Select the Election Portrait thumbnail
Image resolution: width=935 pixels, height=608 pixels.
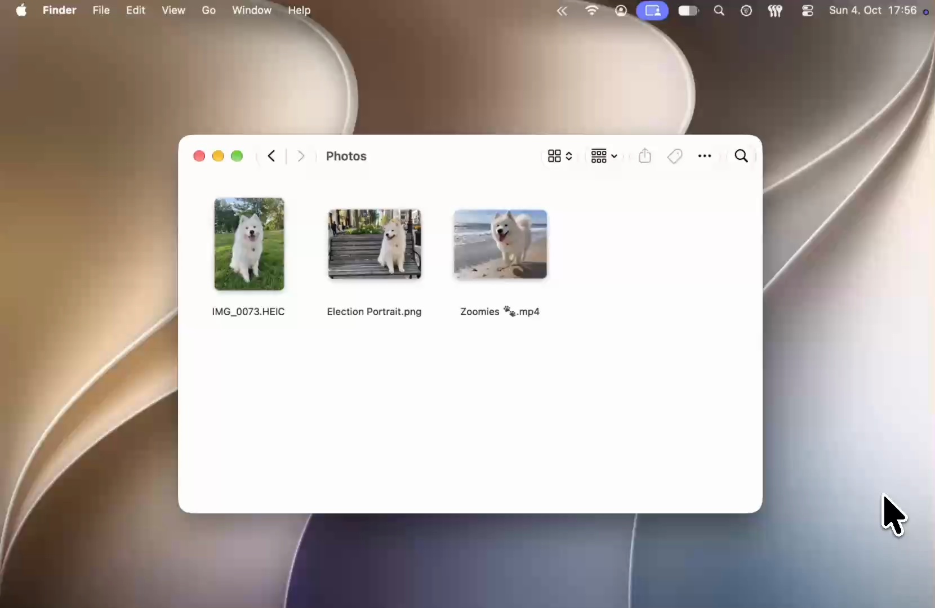(x=375, y=244)
